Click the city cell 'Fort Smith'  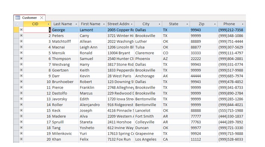coord(148,116)
